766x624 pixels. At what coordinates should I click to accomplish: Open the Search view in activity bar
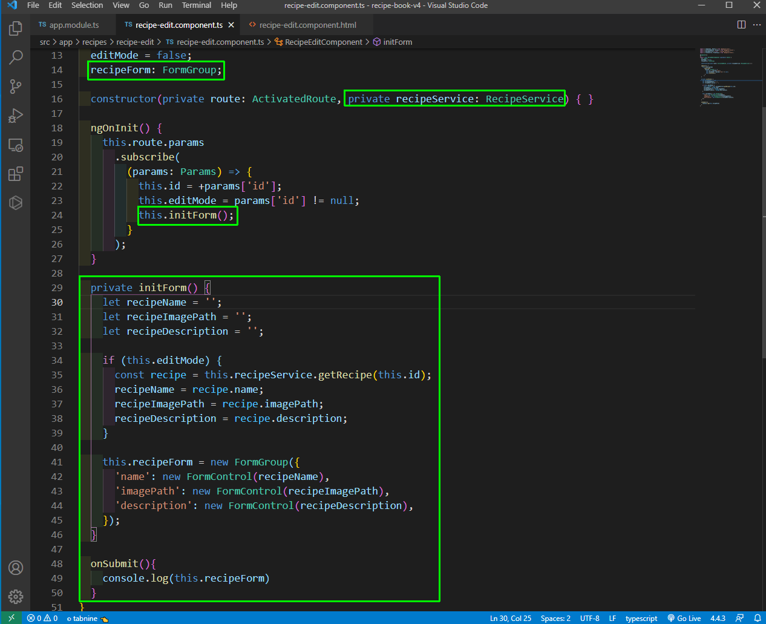pyautogui.click(x=16, y=57)
